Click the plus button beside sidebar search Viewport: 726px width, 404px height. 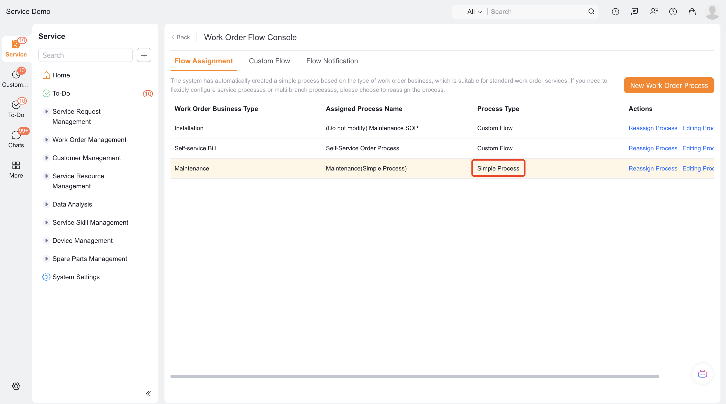point(144,55)
